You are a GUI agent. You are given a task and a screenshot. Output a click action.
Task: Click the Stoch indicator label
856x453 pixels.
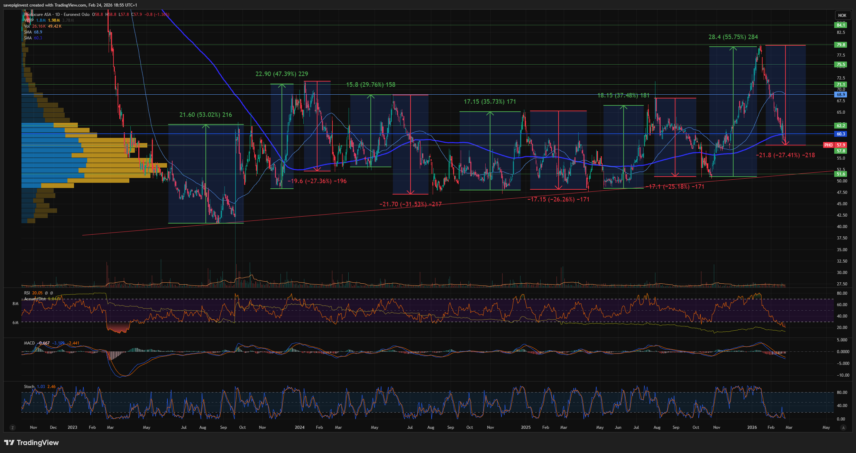[x=29, y=387]
